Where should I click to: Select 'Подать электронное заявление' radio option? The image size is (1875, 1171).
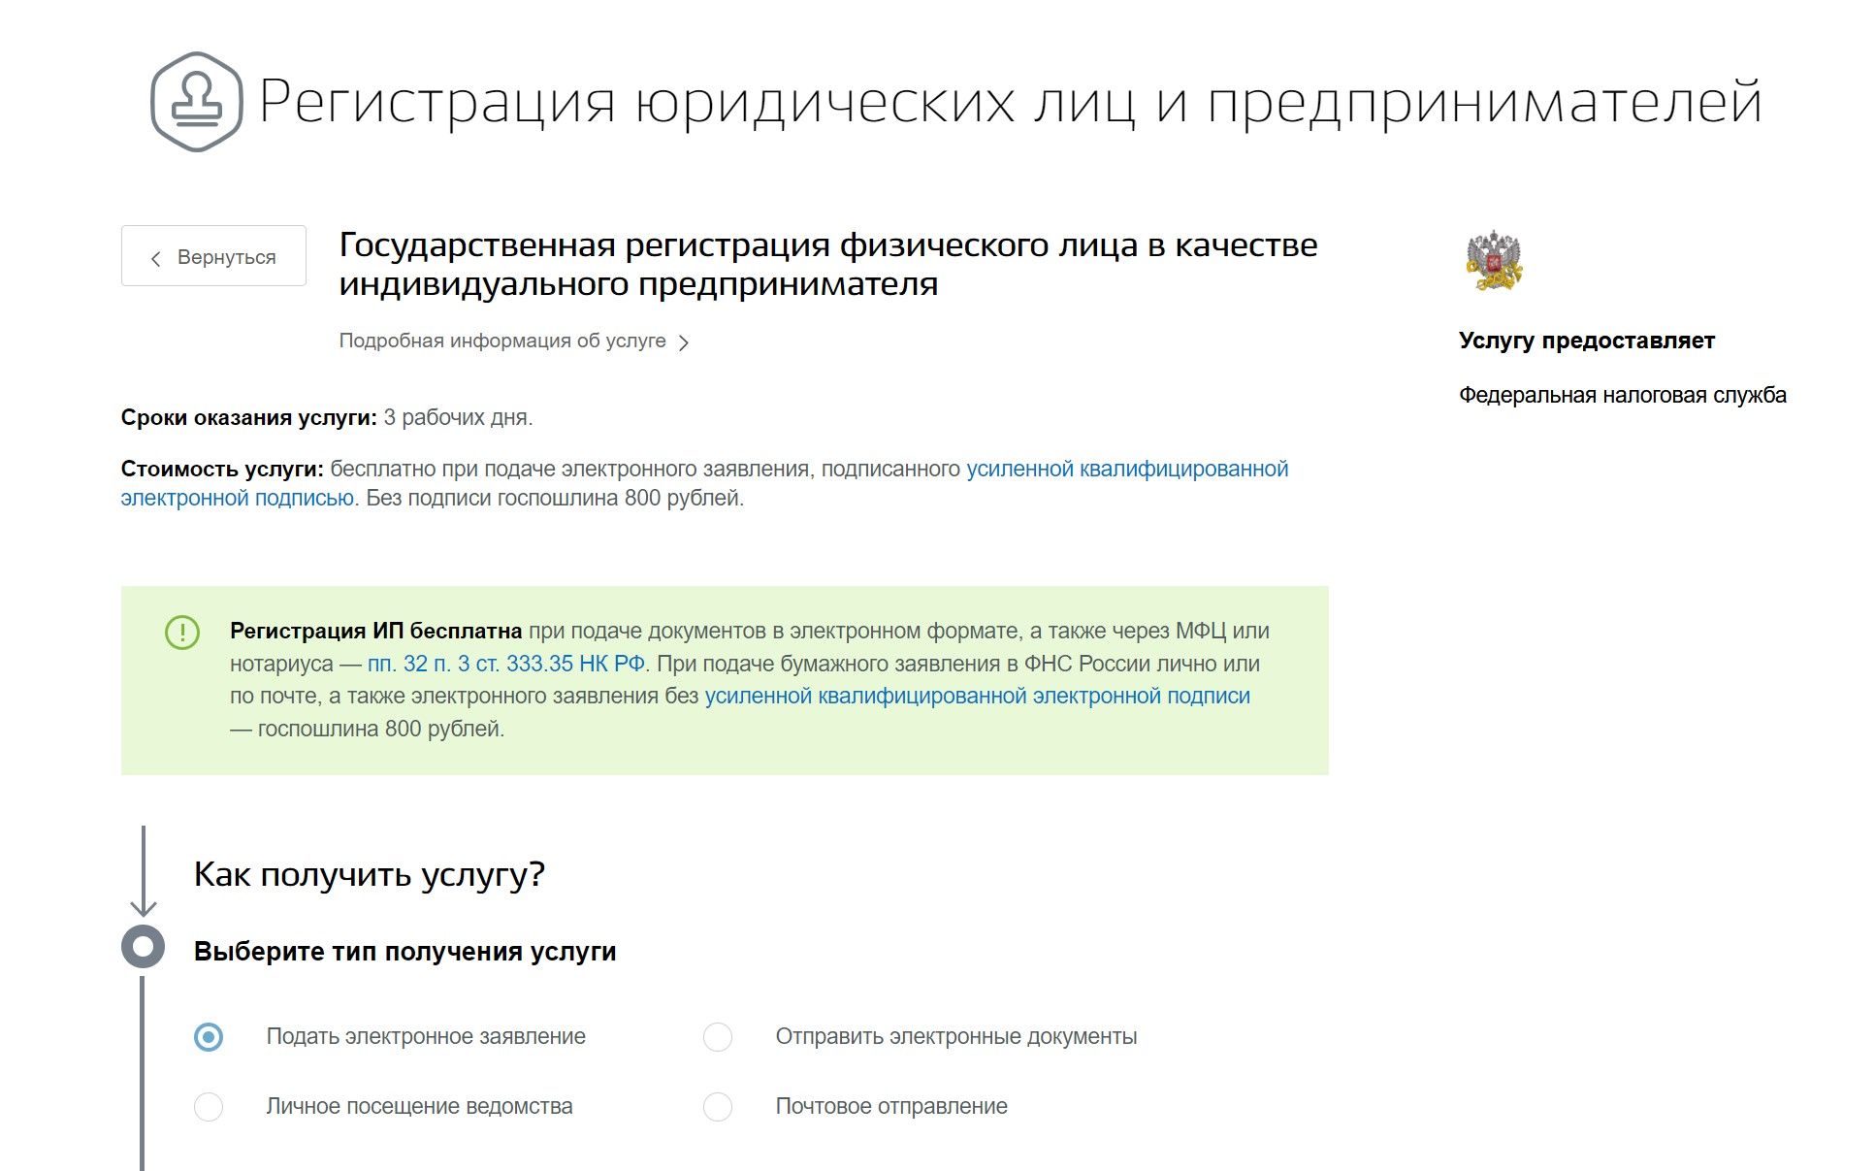[209, 1037]
